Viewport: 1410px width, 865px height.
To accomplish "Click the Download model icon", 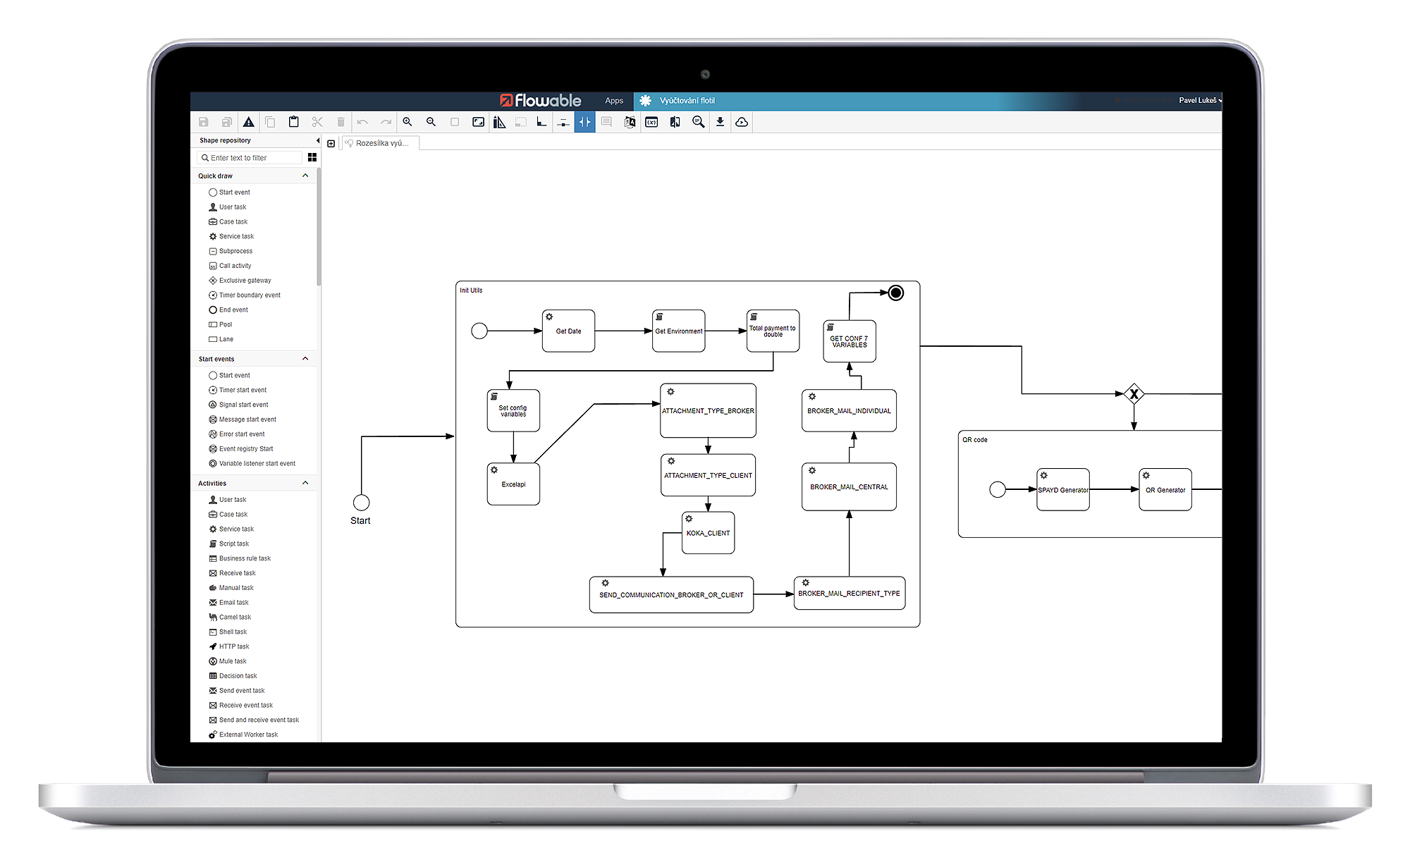I will click(720, 122).
